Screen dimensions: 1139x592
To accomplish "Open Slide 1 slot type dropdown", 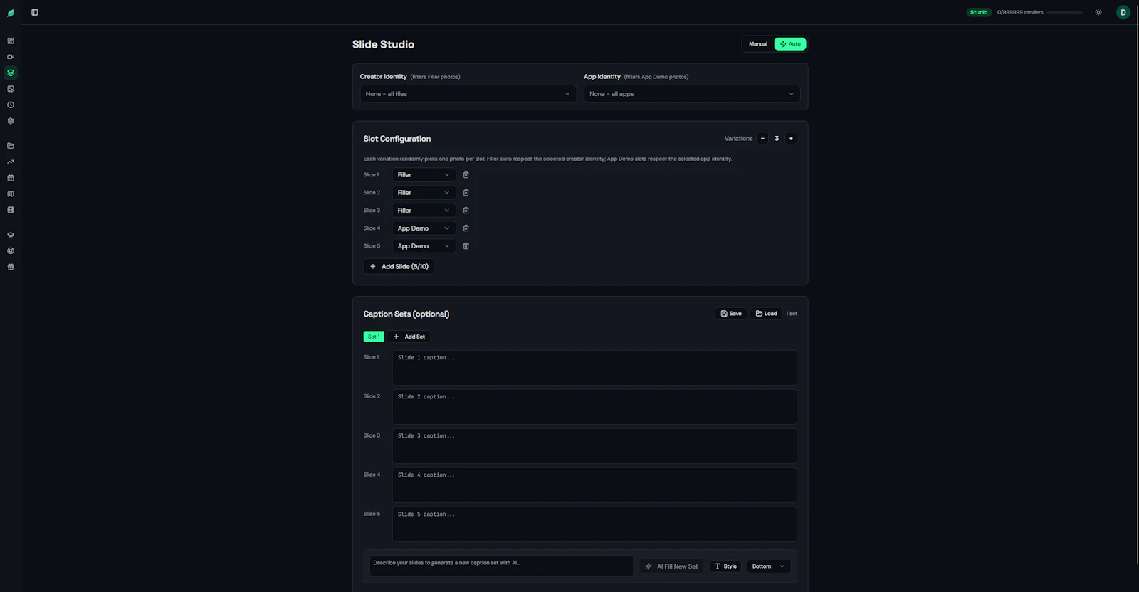I will [424, 175].
